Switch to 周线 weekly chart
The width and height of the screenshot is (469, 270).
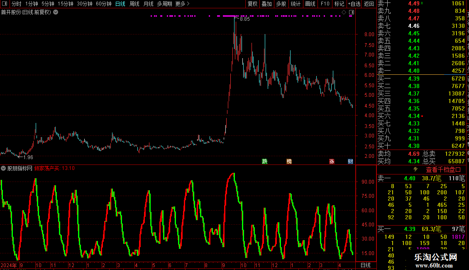point(134,4)
